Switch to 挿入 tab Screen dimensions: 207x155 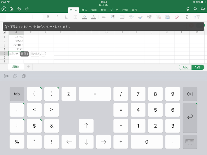coord(84,10)
